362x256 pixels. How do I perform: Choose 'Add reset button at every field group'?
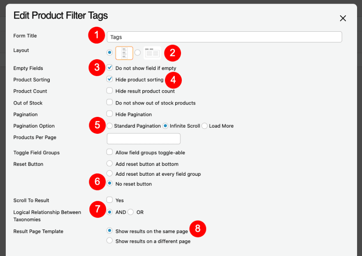109,174
